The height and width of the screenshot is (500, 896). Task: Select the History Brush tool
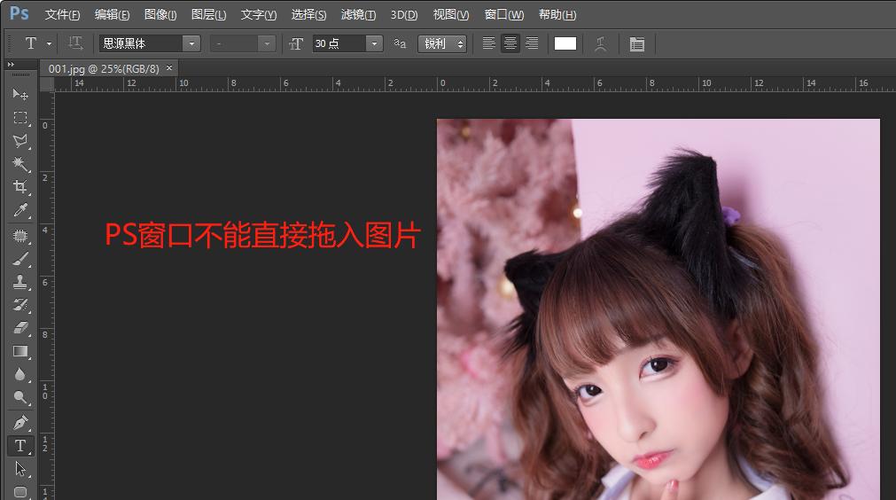tap(20, 305)
